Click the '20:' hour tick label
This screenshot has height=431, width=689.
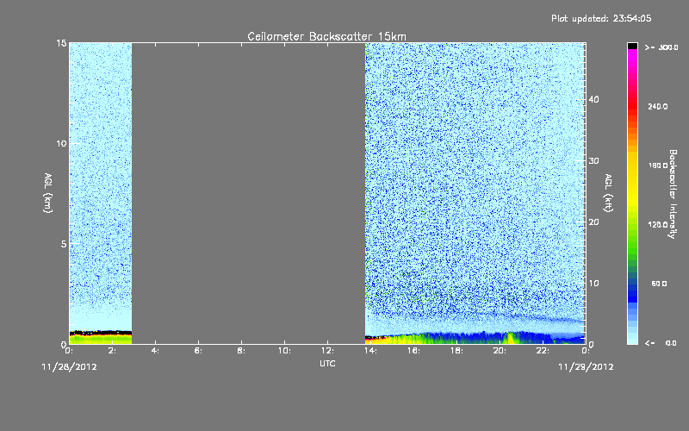pyautogui.click(x=500, y=351)
